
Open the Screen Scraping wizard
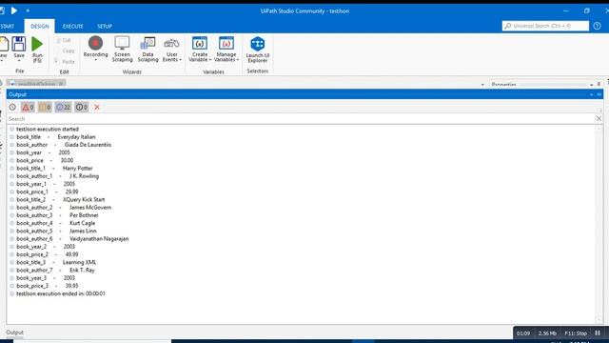point(123,49)
